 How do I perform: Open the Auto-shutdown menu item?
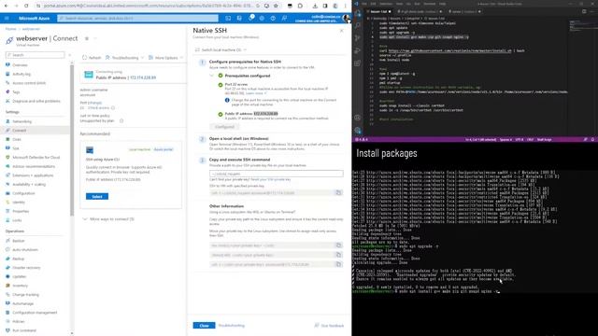[25, 250]
